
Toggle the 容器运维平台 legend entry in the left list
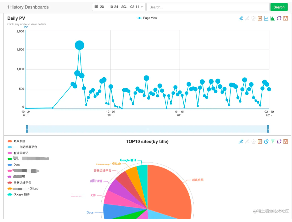tap(19, 182)
